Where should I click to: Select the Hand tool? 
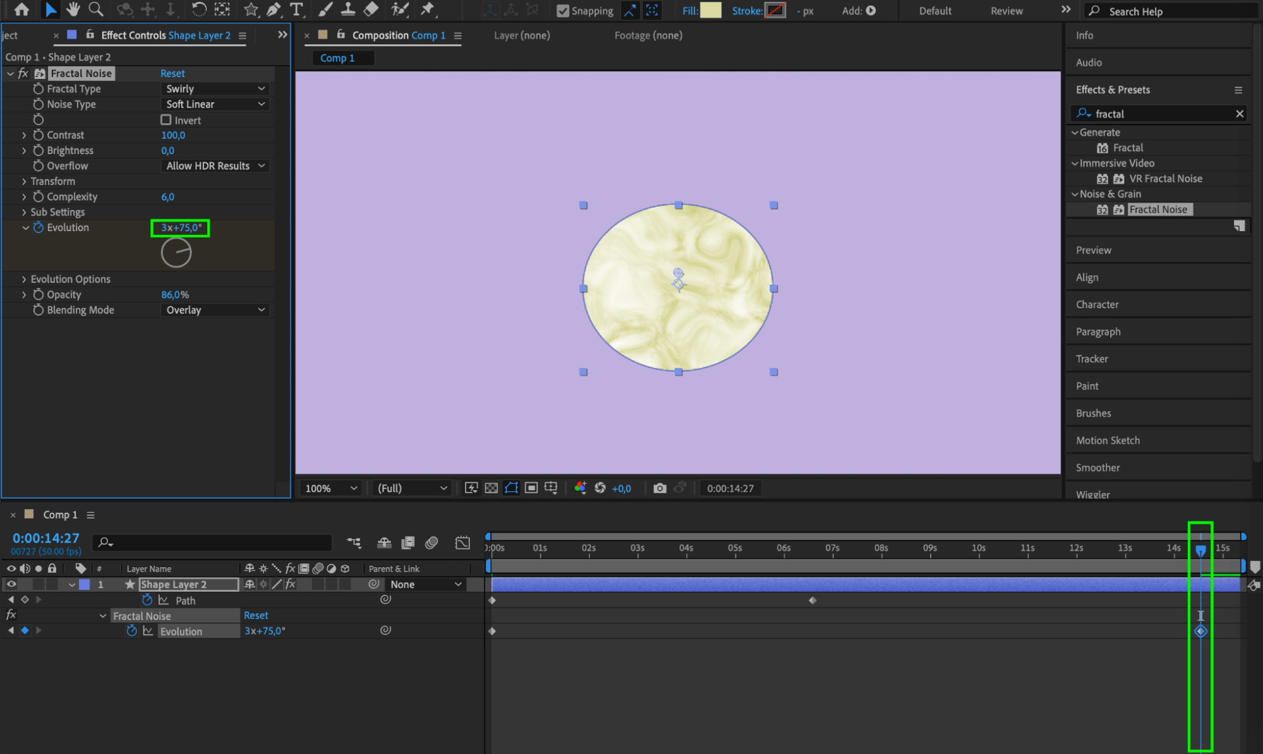[x=73, y=9]
